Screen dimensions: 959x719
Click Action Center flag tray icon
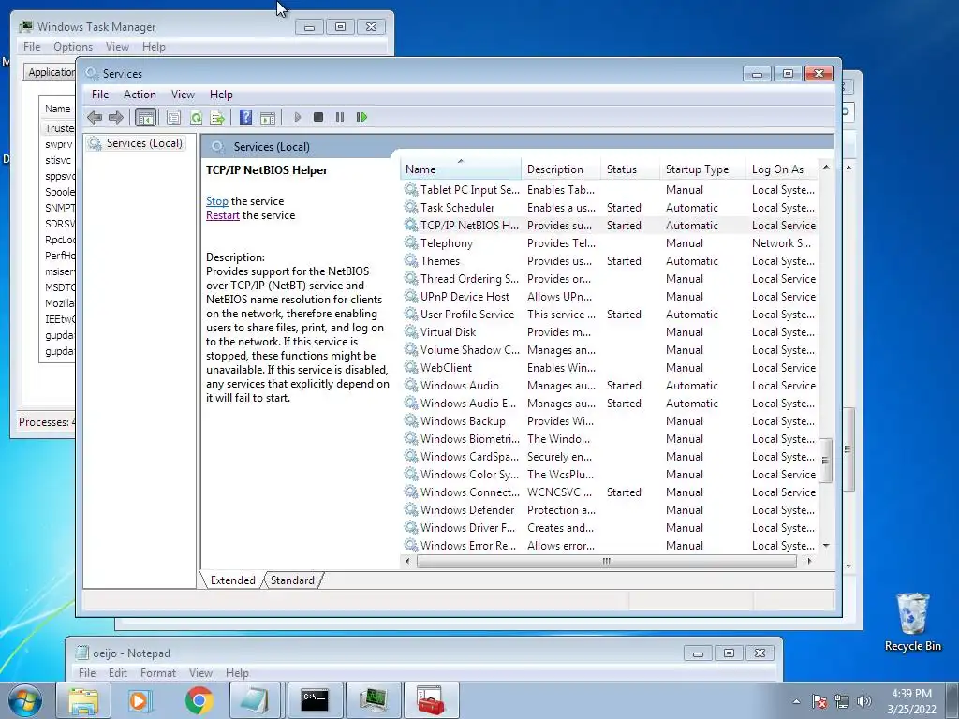(819, 701)
